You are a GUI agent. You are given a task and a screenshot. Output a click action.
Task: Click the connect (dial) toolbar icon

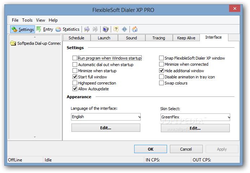87,29
